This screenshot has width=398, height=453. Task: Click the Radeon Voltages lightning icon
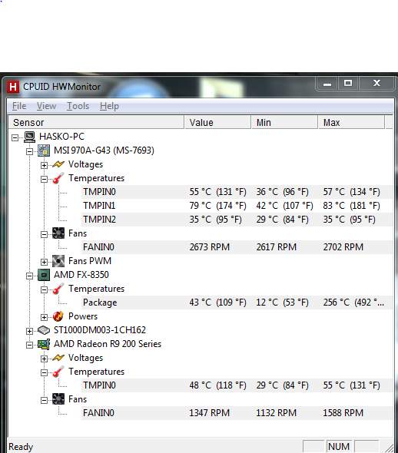tap(58, 358)
